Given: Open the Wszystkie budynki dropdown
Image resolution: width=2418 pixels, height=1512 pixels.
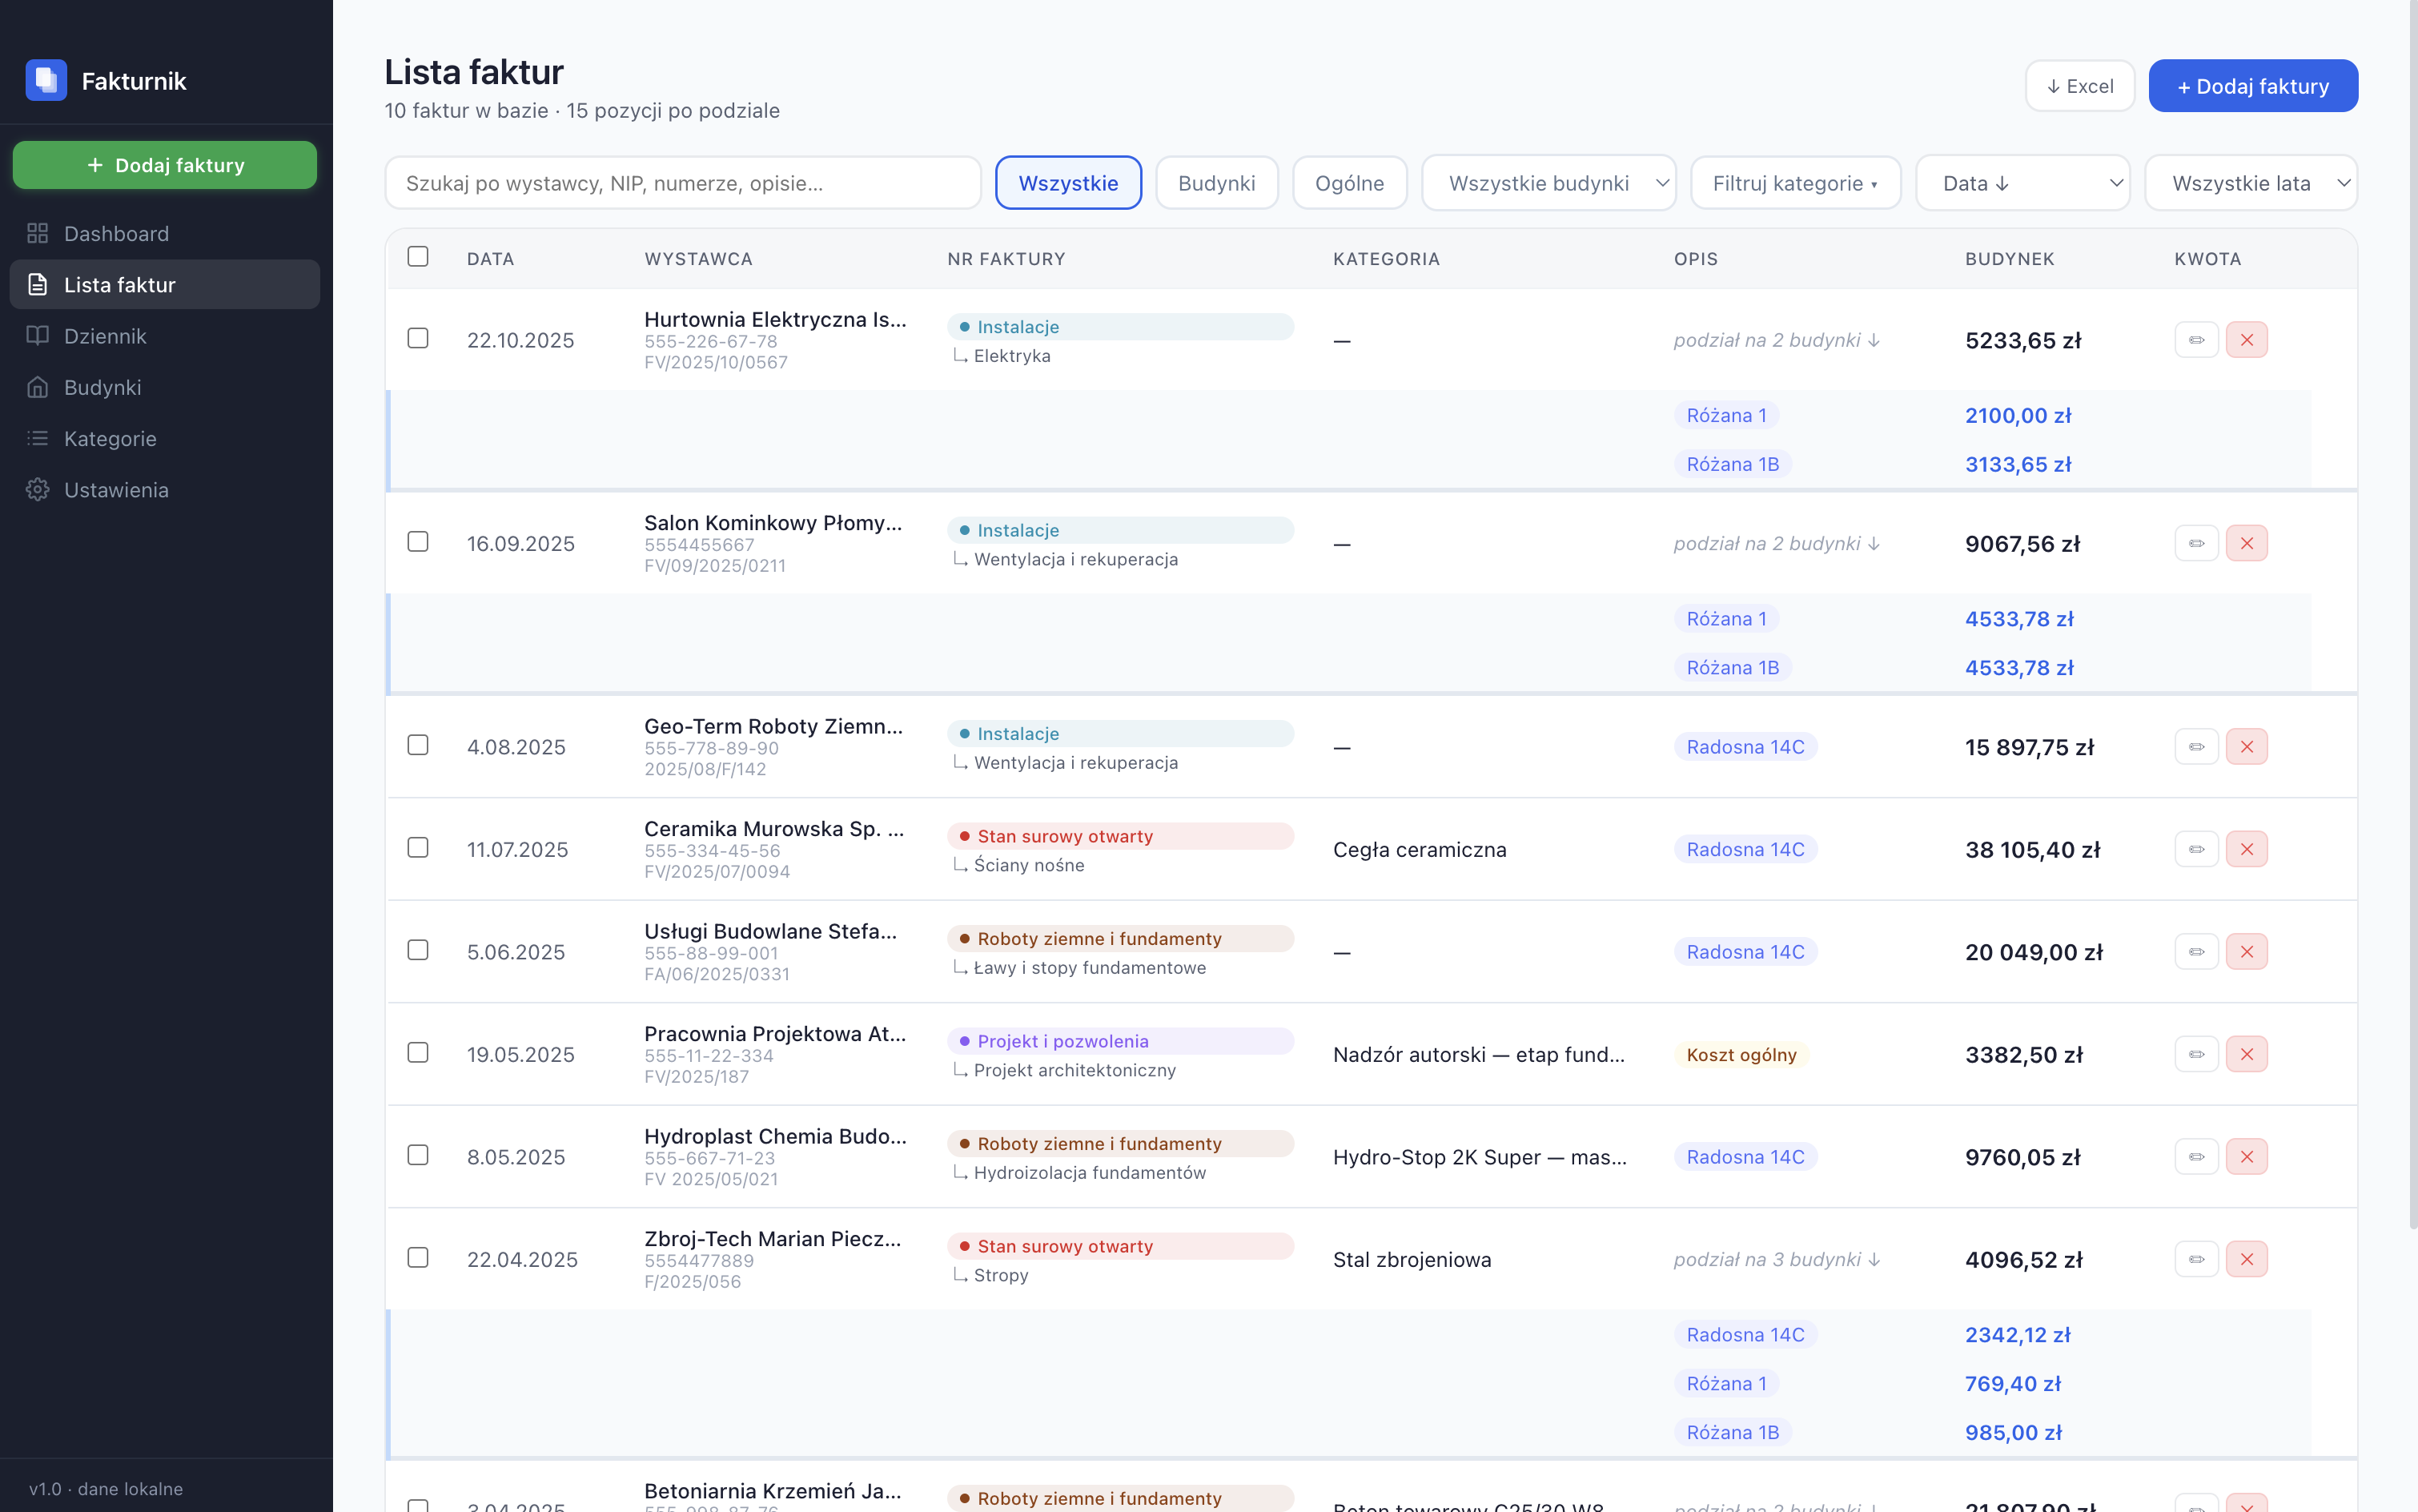Looking at the screenshot, I should 1549,183.
